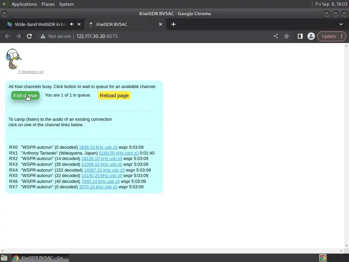349x262 pixels.
Task: Click the horizontal scrollbar right arrow
Action: (x=342, y=251)
